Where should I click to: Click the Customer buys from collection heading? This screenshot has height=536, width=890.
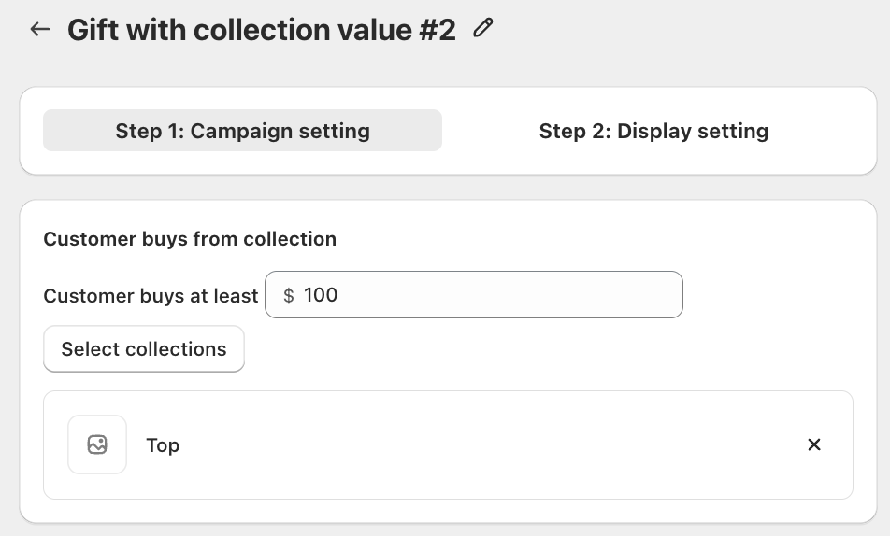tap(190, 239)
